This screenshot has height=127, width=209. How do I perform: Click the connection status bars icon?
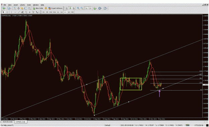[188, 125]
